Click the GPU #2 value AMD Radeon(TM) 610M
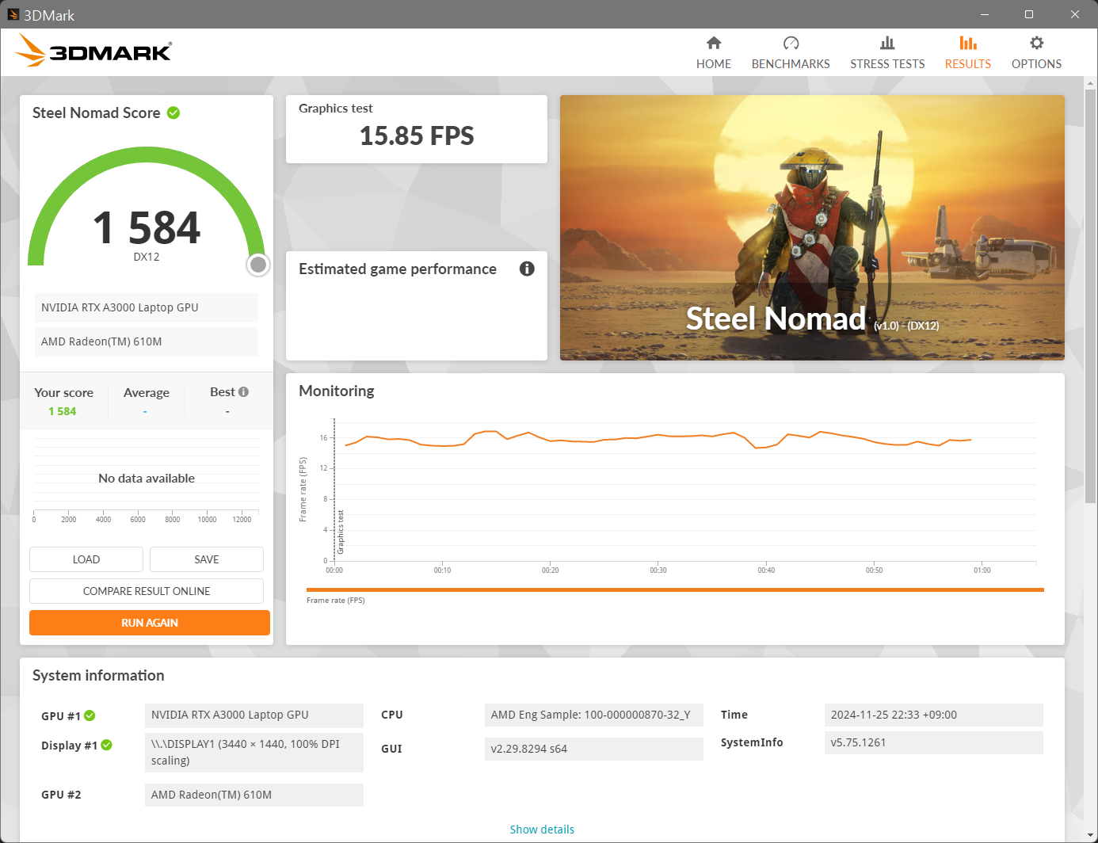 coord(254,795)
